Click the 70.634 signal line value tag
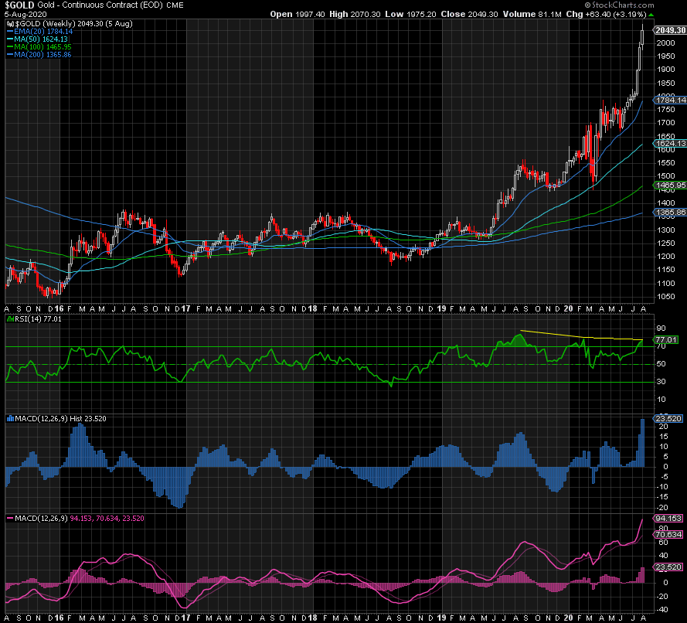 click(x=669, y=533)
